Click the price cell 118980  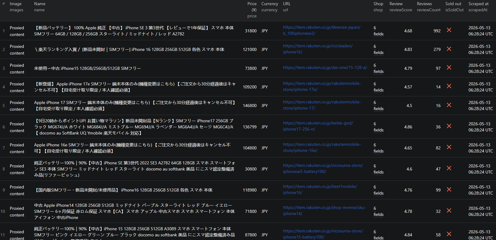(x=250, y=190)
